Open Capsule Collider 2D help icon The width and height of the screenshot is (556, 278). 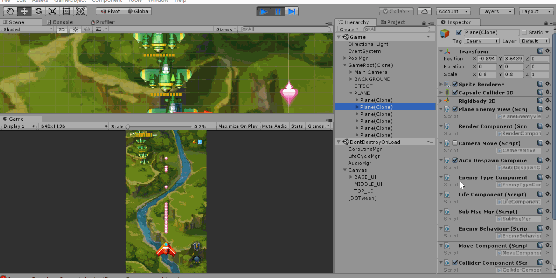[x=540, y=92]
